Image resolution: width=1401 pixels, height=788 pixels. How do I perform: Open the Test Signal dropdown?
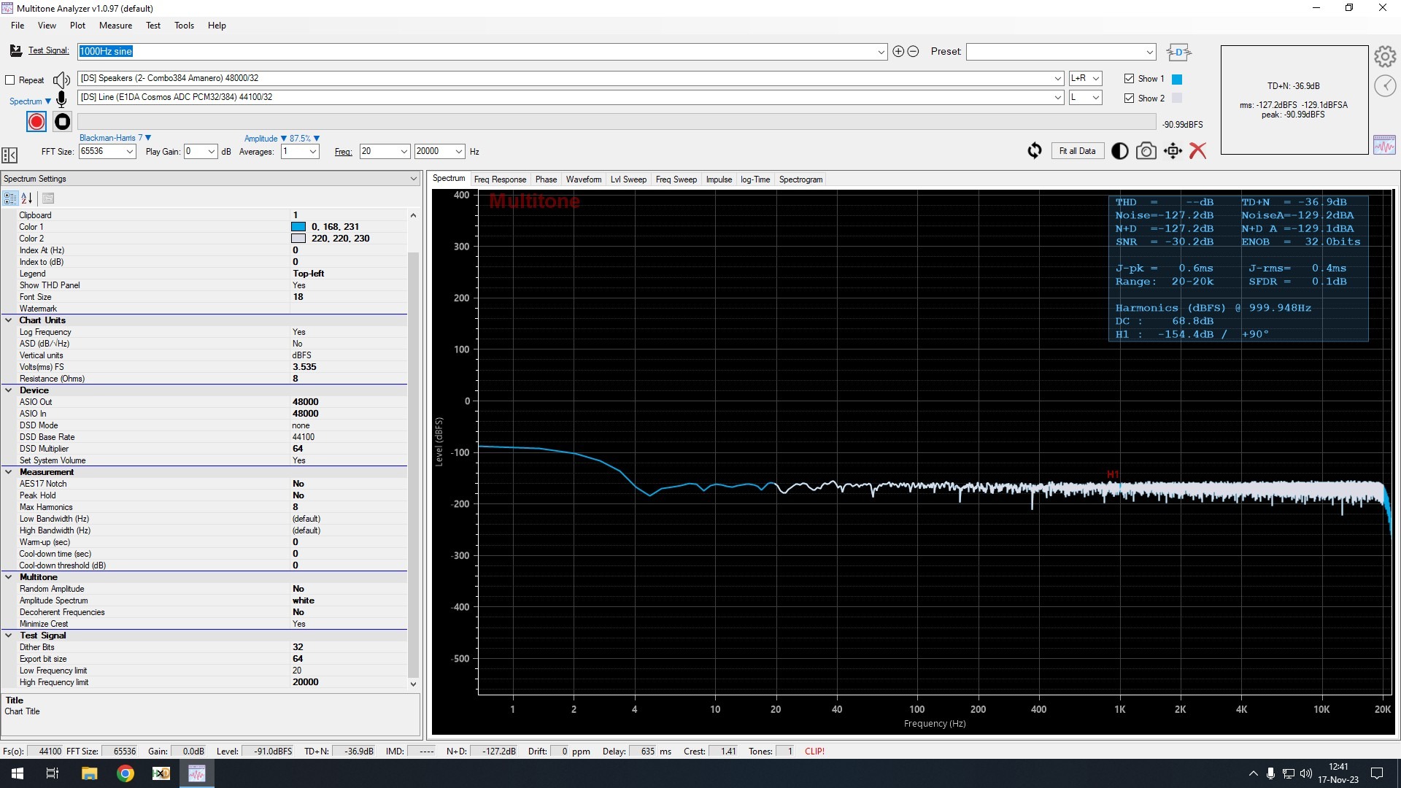point(881,52)
